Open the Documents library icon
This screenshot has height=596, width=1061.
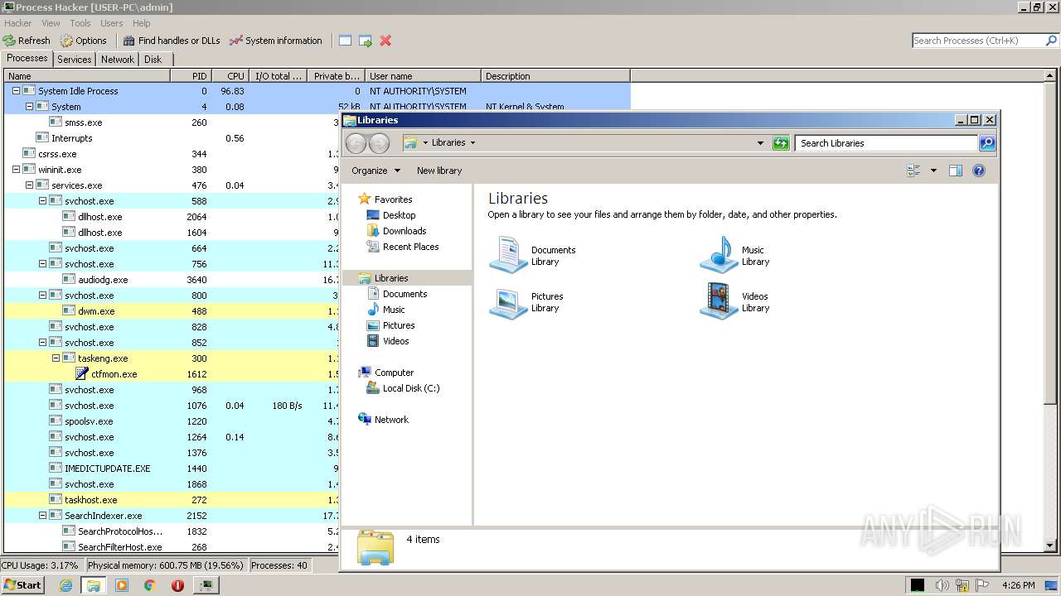click(508, 255)
